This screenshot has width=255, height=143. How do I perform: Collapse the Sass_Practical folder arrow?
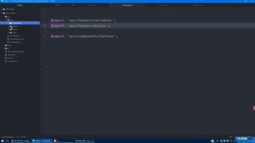pos(2,13)
